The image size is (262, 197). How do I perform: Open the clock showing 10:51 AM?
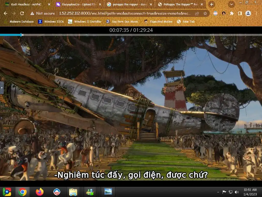coord(250,192)
